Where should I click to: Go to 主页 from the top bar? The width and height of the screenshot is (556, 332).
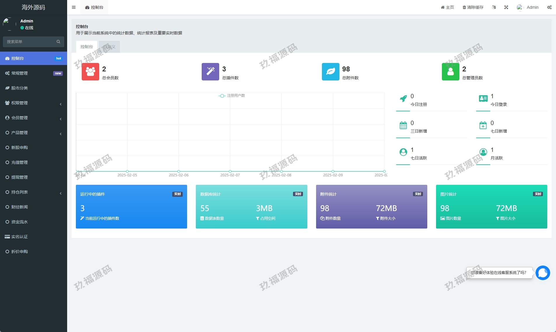(x=447, y=7)
